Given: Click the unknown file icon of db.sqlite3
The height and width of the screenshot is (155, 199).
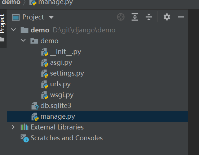Looking at the screenshot, I should pyautogui.click(x=35, y=106).
